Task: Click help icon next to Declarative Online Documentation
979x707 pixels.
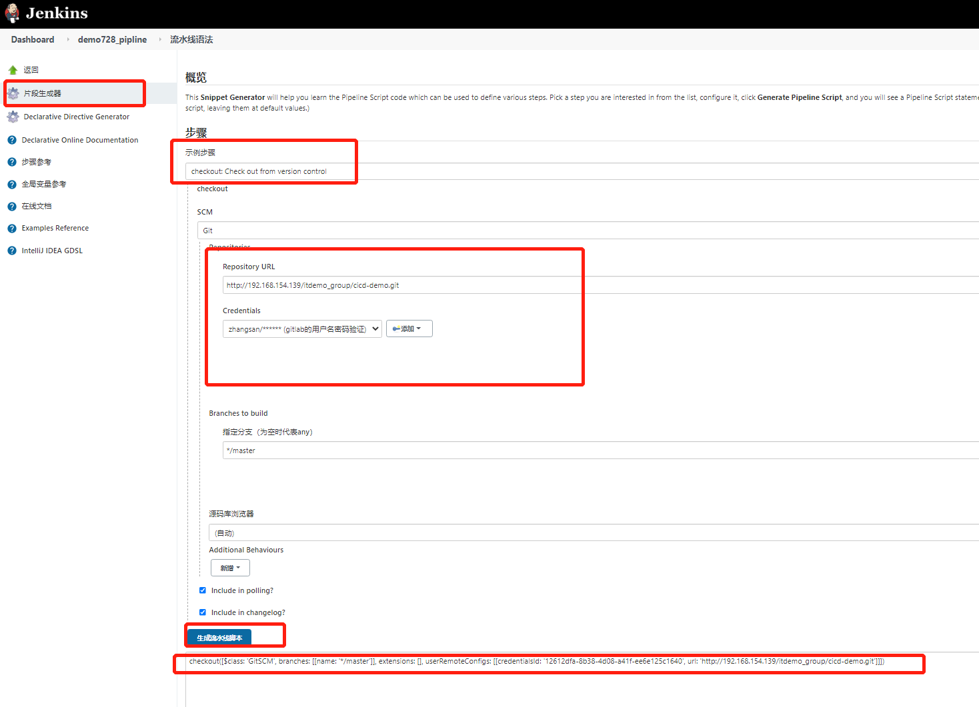Action: tap(12, 140)
